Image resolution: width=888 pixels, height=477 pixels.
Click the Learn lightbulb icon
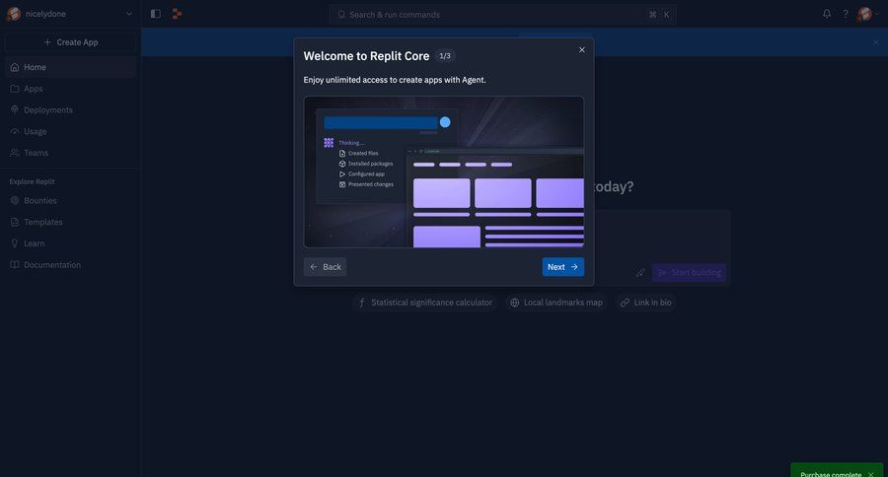tap(15, 243)
